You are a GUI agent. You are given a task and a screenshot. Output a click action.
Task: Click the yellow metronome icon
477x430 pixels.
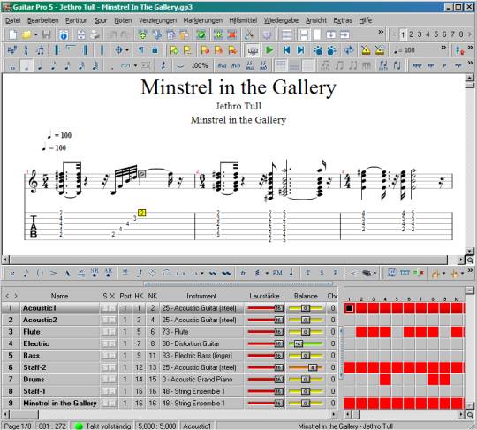pos(366,50)
